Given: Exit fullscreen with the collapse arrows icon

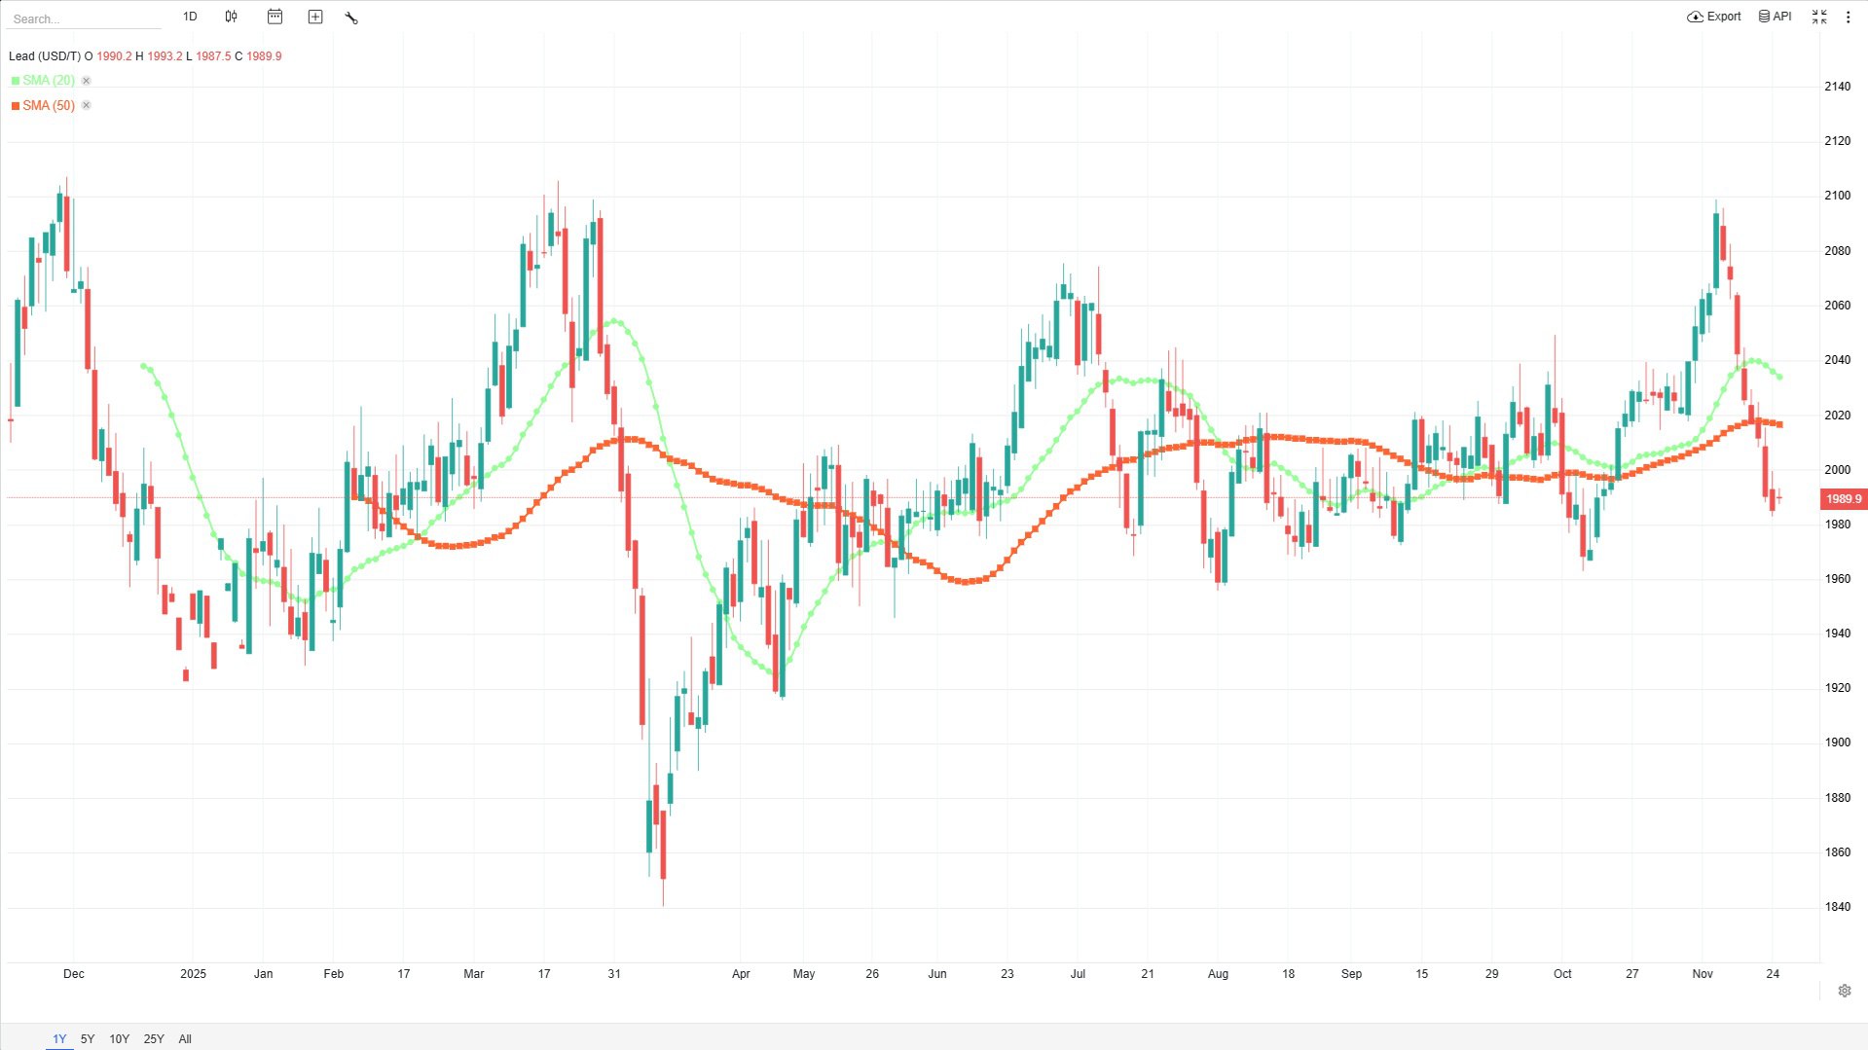Looking at the screenshot, I should pos(1818,17).
